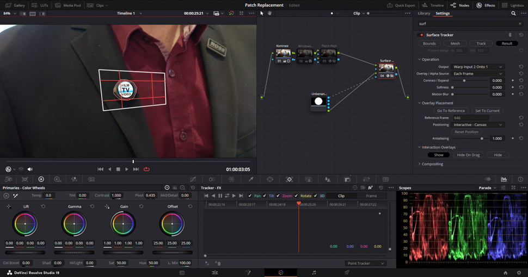Toggle the Tilt tracking checkbox
The image size is (528, 277).
[x=265, y=196]
